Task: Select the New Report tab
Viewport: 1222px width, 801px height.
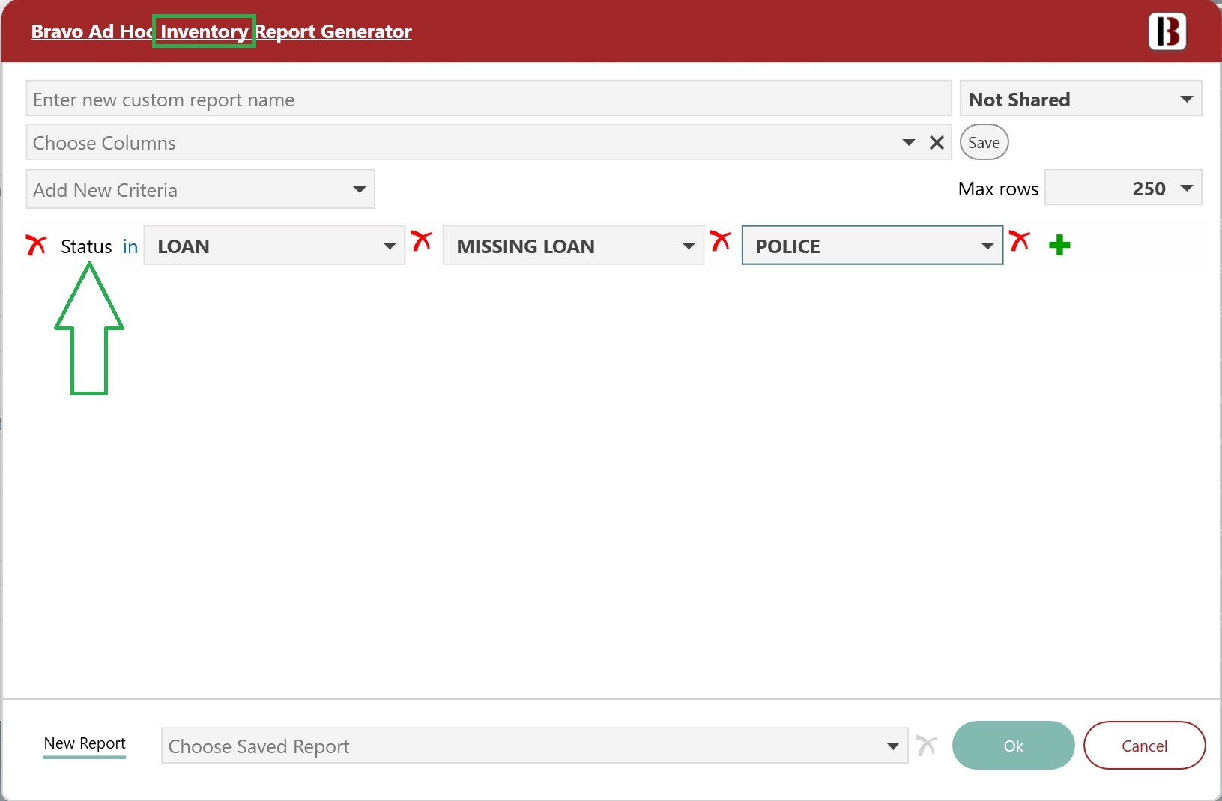Action: tap(85, 743)
